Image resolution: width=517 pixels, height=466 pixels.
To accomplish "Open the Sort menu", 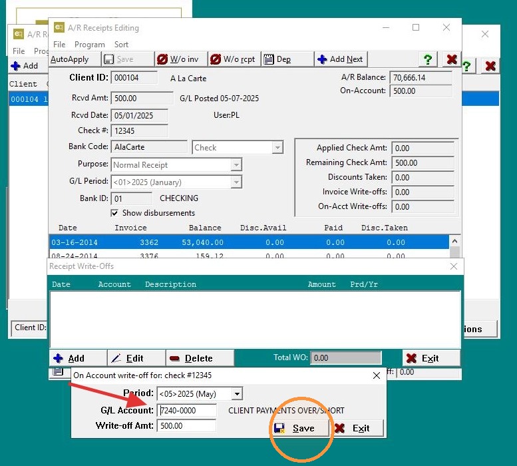I will (x=121, y=45).
